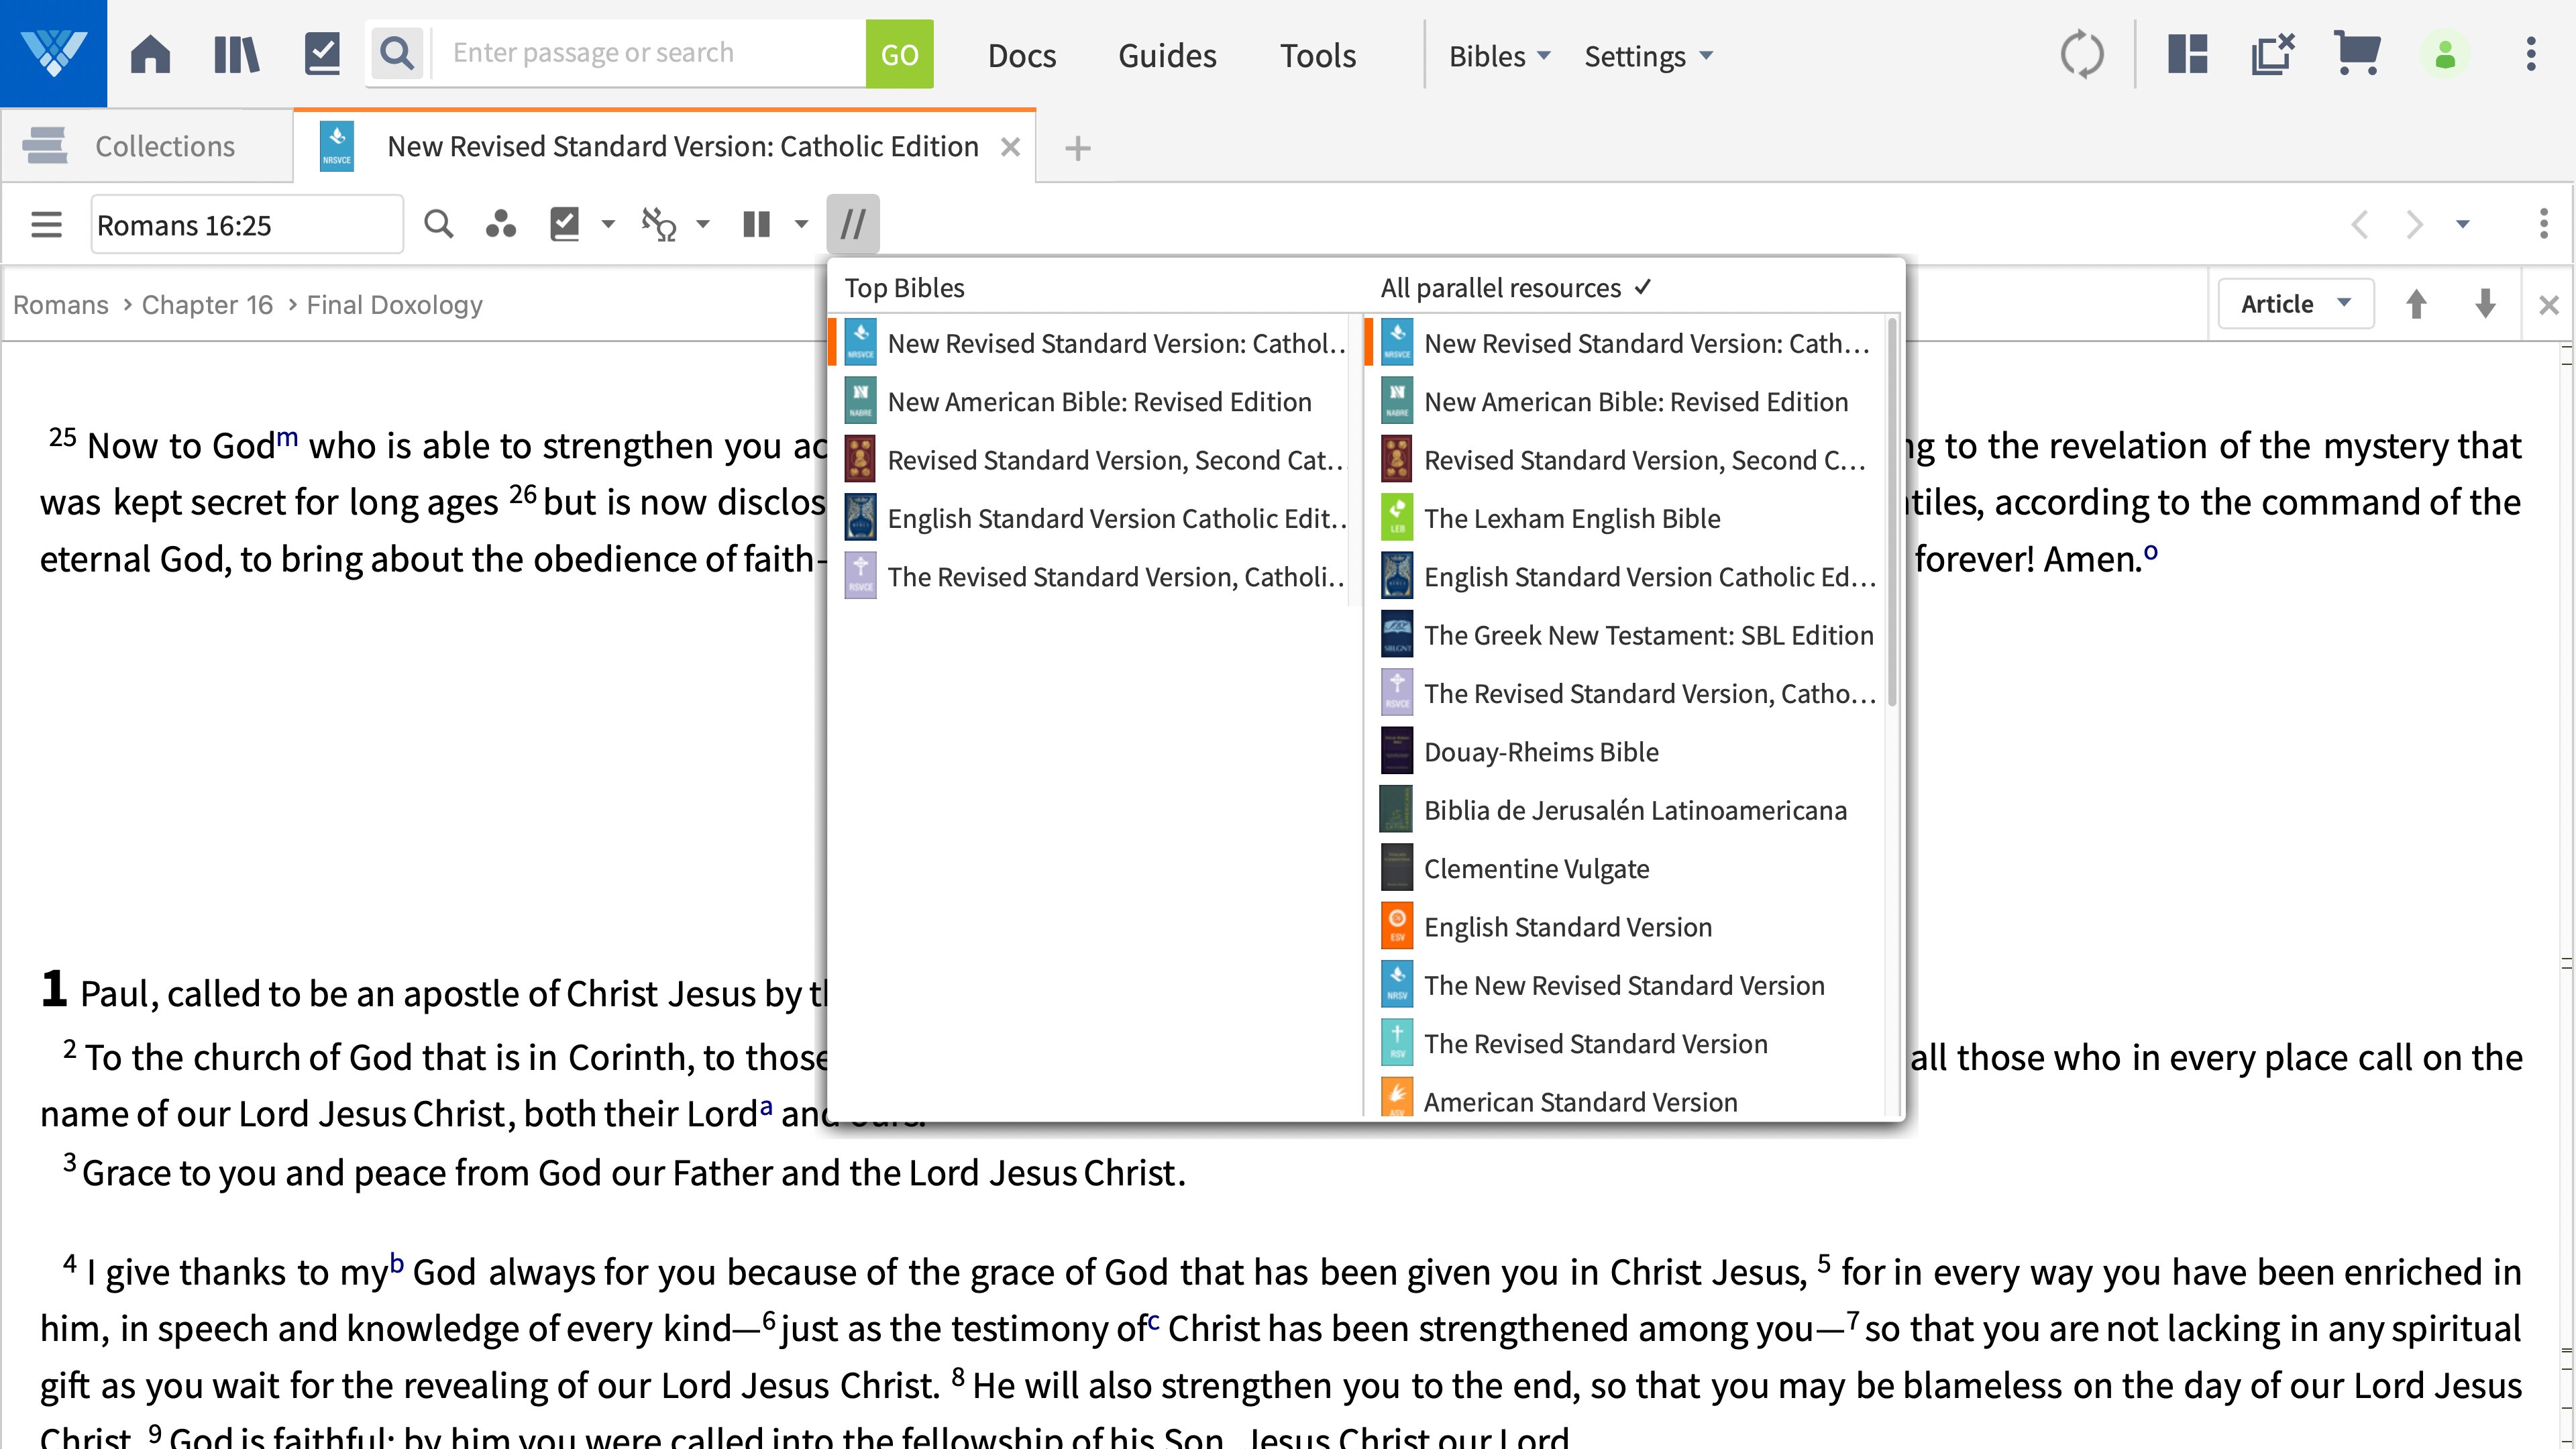Screen dimensions: 2576x1449
Task: Expand the link set dropdown arrow
Action: [x=703, y=224]
